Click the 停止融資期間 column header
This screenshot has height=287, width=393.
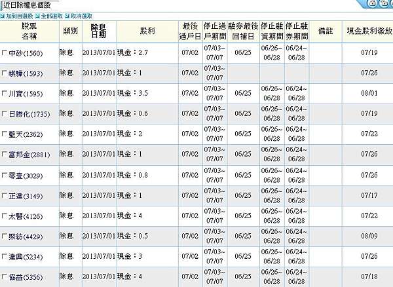(x=272, y=31)
